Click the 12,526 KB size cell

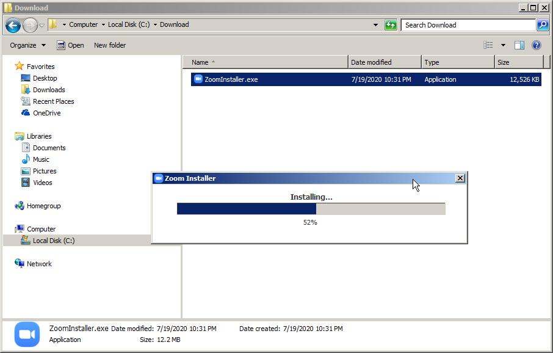click(524, 79)
